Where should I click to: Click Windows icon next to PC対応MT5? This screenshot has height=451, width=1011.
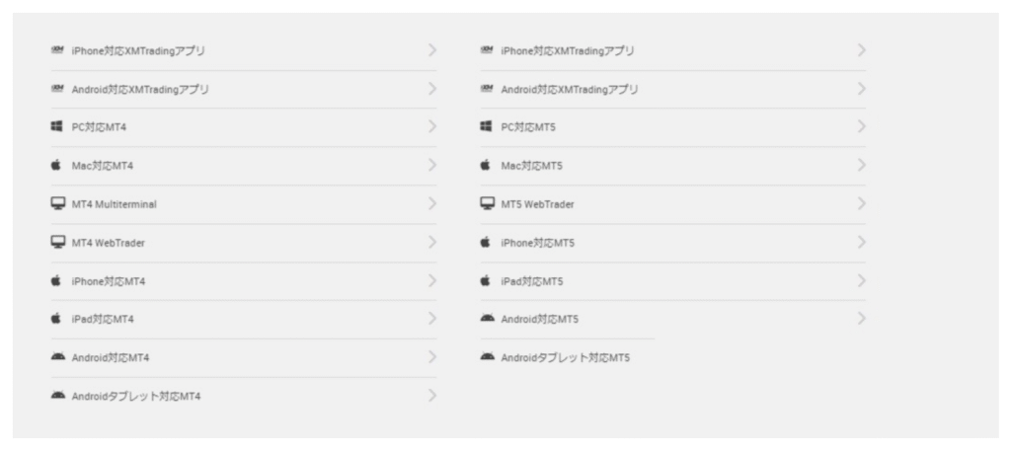point(486,127)
